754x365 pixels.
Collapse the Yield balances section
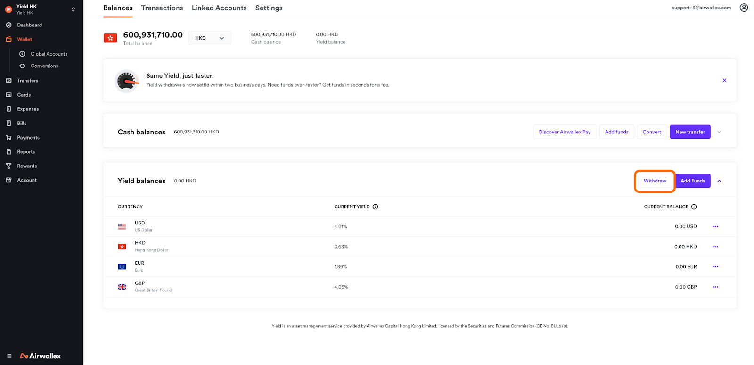[x=719, y=181]
